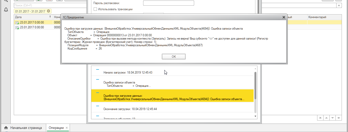Screen dimensions: 348x132
Task: Remove the 01.01.2017 - 31.01.2017 date filter
Action: tap(48, 11)
